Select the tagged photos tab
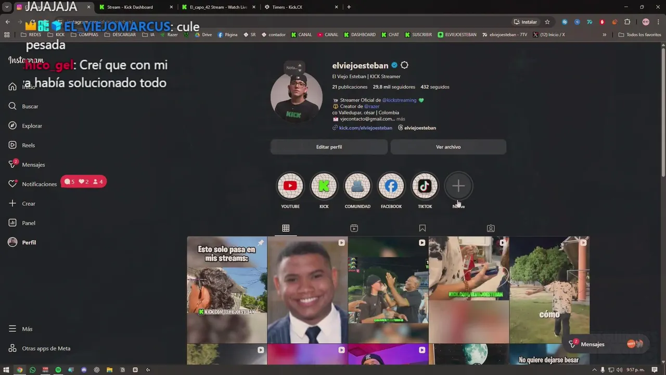 491,228
